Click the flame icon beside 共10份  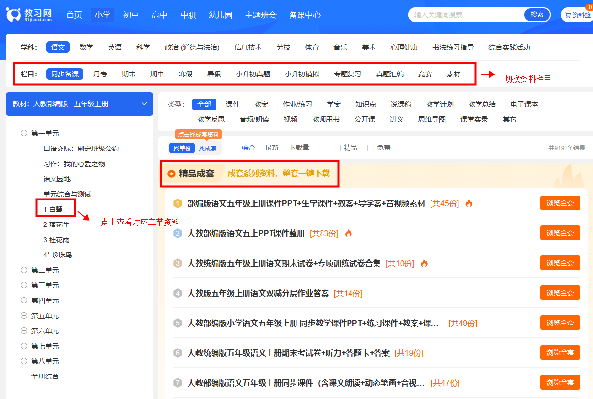coord(424,263)
